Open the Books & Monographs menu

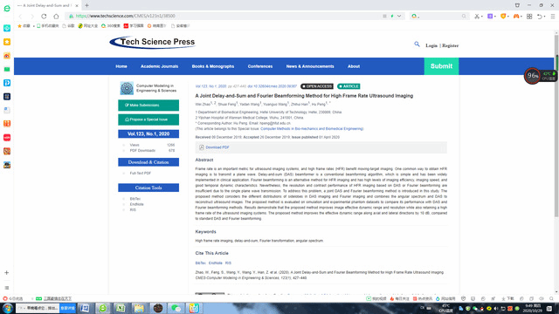[x=213, y=66]
